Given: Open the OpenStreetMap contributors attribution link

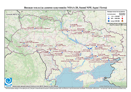Looking at the screenshot, I should coord(113,86).
